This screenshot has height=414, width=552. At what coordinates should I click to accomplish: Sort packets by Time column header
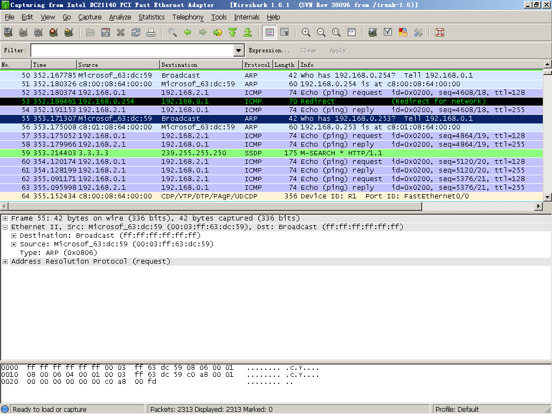click(54, 65)
